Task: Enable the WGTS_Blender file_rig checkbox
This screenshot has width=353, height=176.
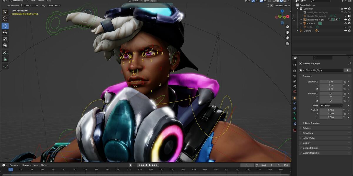Action: click(342, 12)
